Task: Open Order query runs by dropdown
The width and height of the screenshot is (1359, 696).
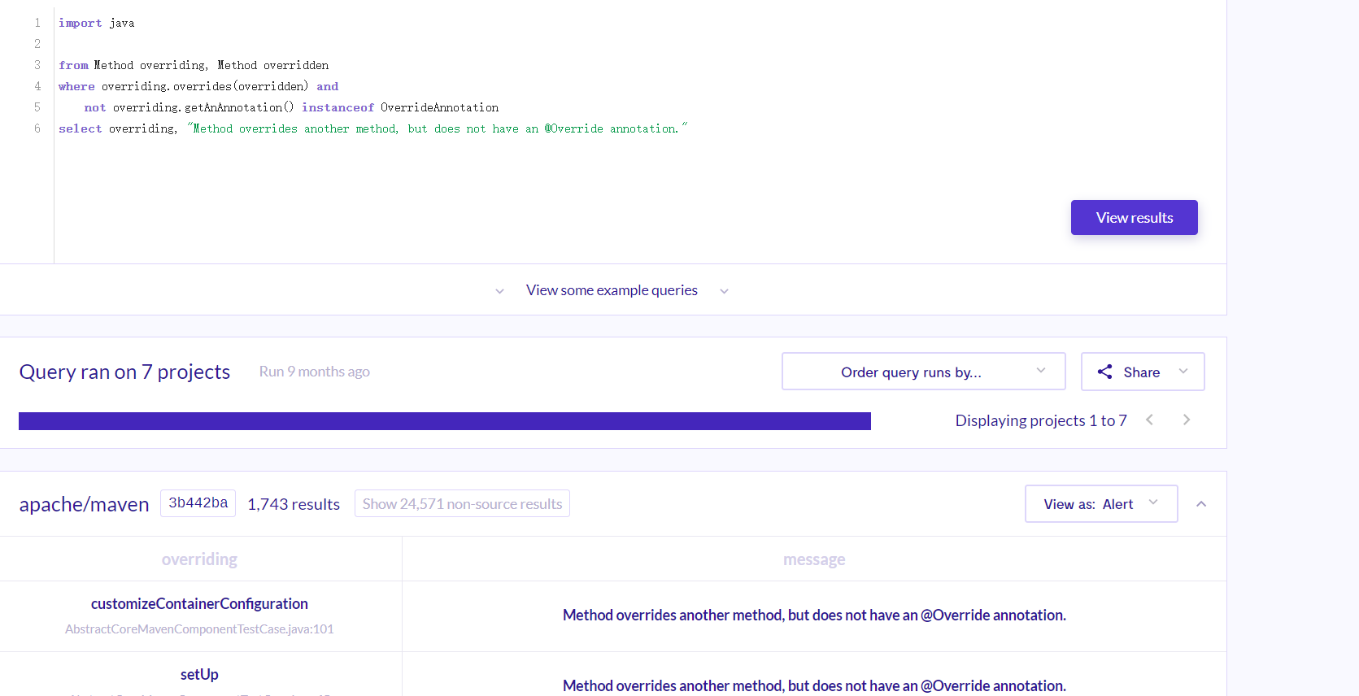Action: tap(924, 372)
